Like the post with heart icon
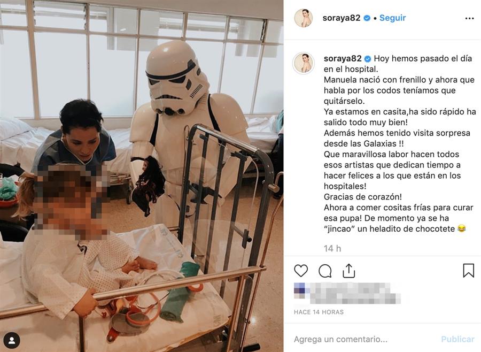481x352 pixels. coord(300,271)
